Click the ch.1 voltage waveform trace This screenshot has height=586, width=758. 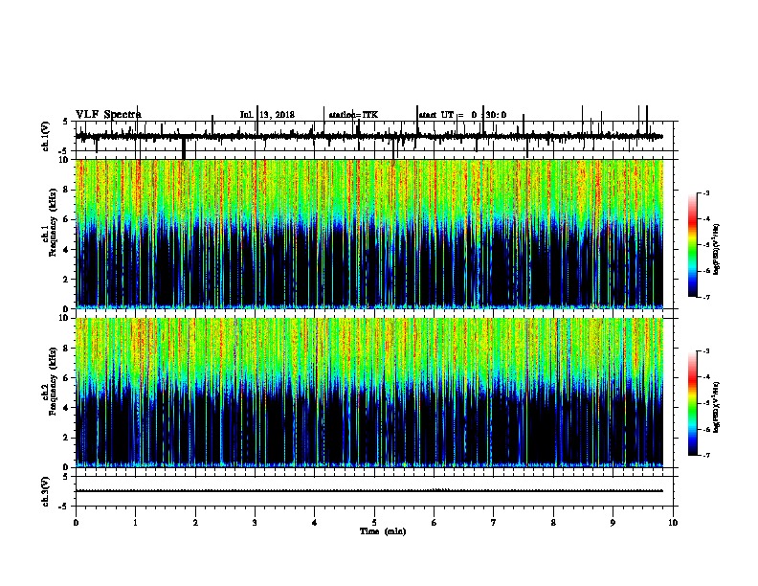pos(369,136)
